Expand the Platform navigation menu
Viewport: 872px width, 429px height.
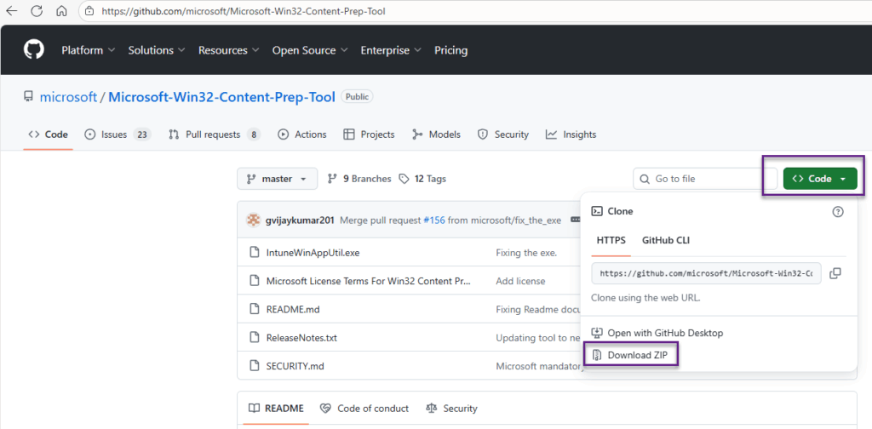(x=88, y=50)
